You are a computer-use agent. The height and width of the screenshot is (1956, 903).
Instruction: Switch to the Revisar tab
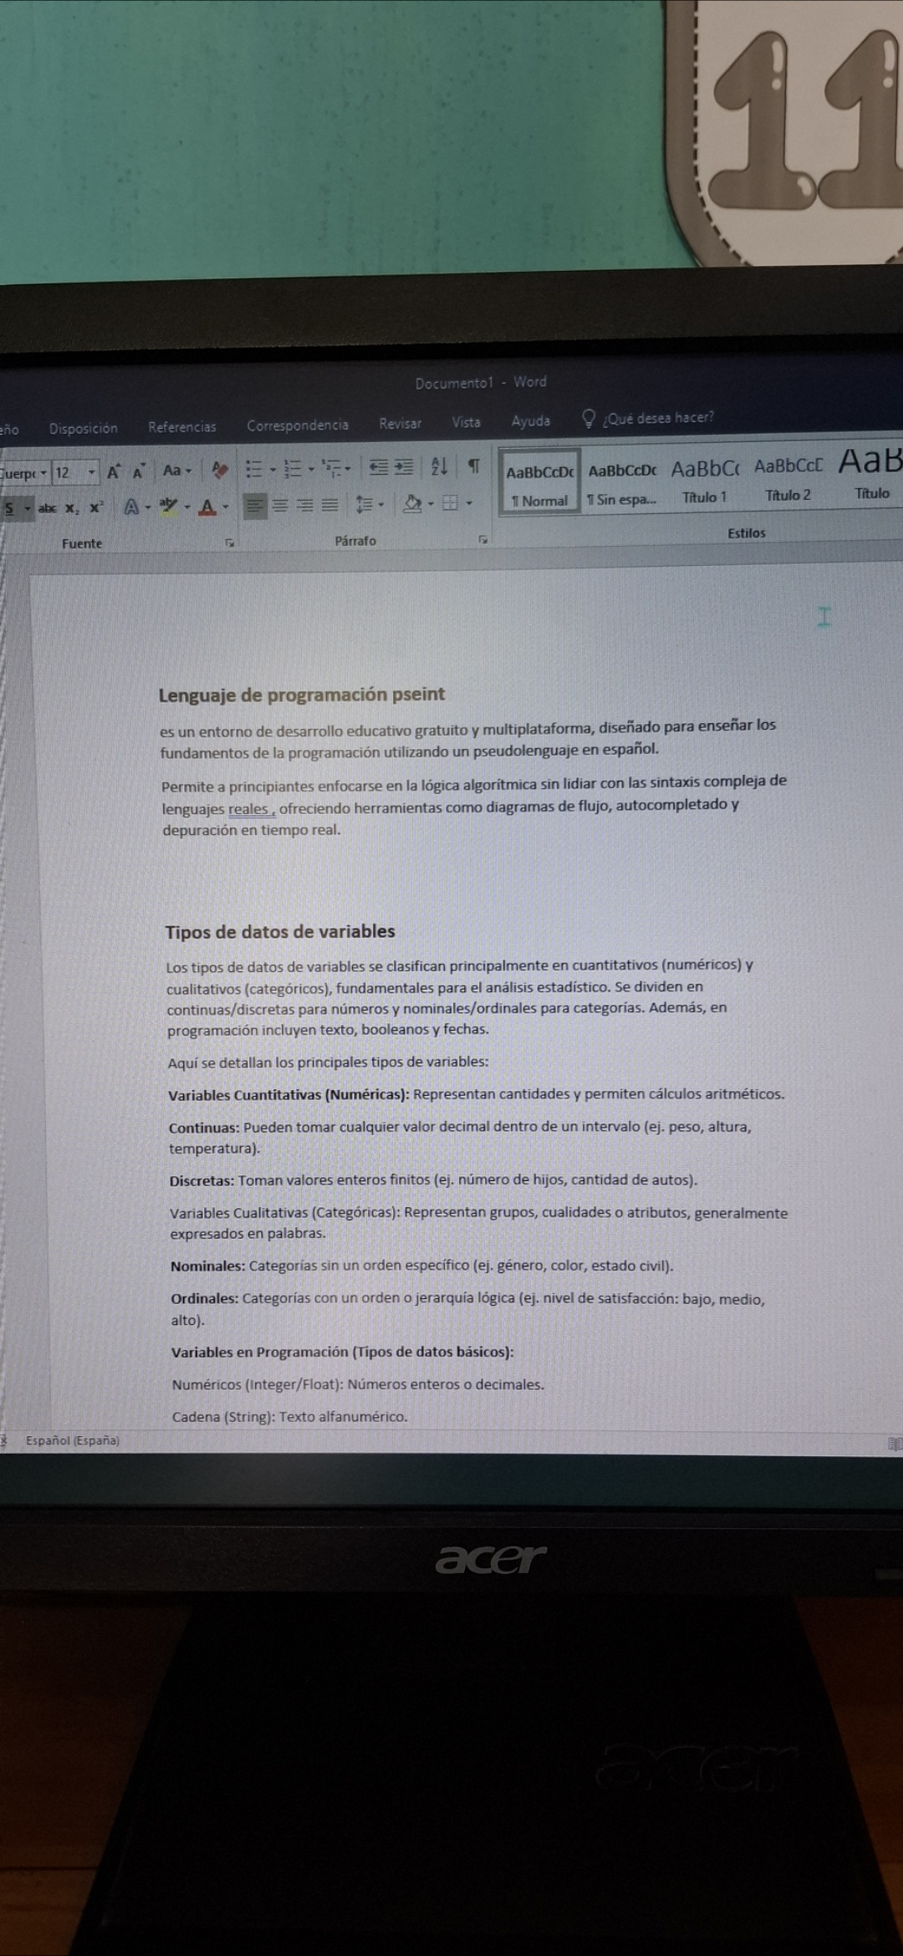tap(400, 424)
